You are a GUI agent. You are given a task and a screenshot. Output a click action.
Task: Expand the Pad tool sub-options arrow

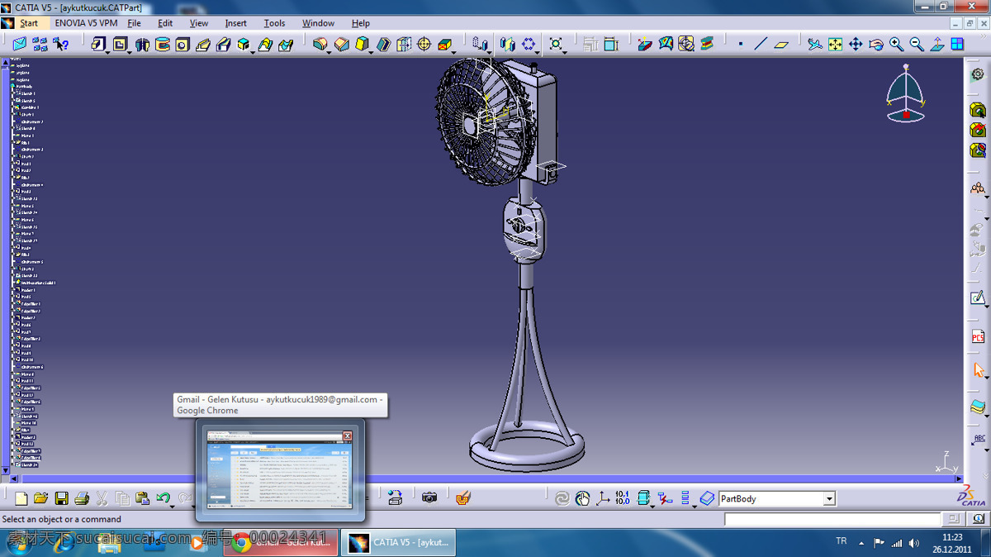coord(107,53)
